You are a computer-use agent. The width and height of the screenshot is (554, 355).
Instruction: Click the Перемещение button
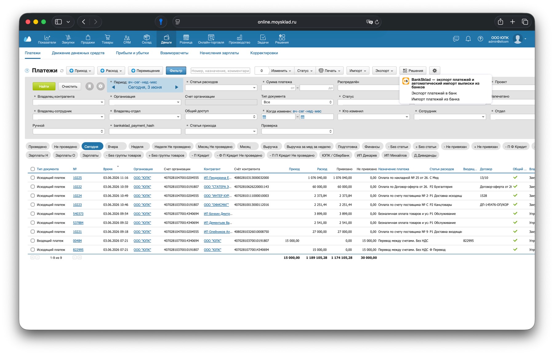[x=146, y=71]
